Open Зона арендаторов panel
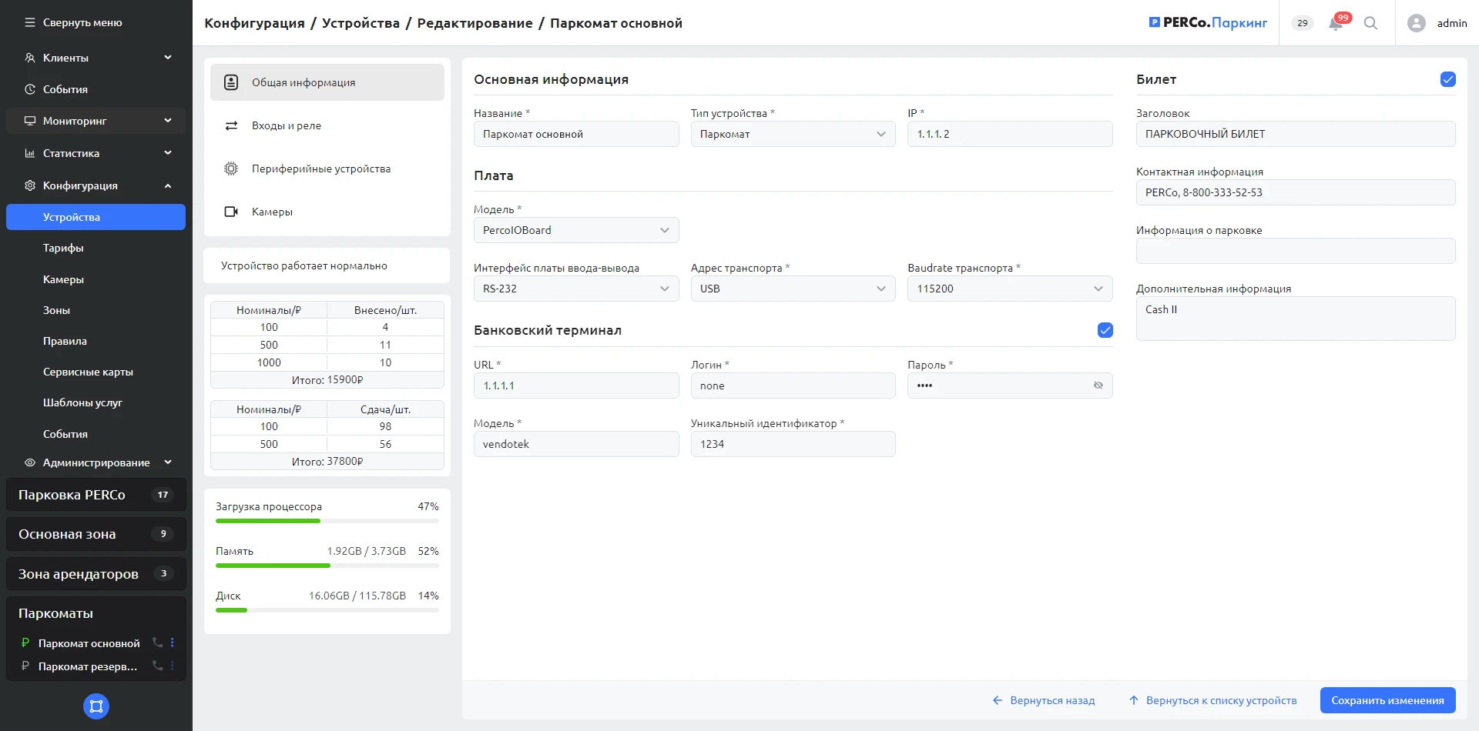The width and height of the screenshot is (1479, 731). coord(96,573)
